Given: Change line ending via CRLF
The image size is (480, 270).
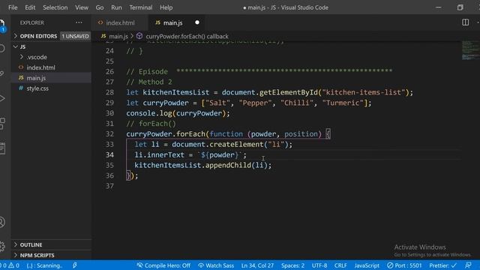Looking at the screenshot, I should 340,265.
